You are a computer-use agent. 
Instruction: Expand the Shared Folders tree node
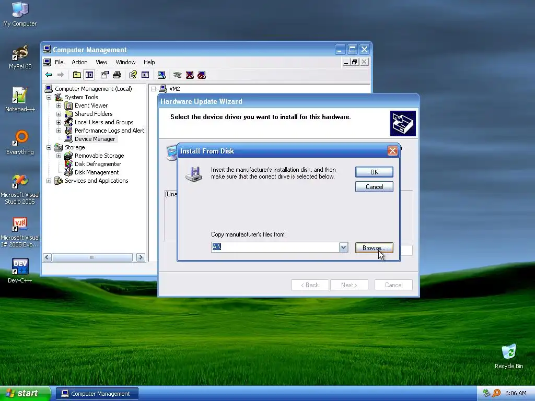pyautogui.click(x=59, y=114)
